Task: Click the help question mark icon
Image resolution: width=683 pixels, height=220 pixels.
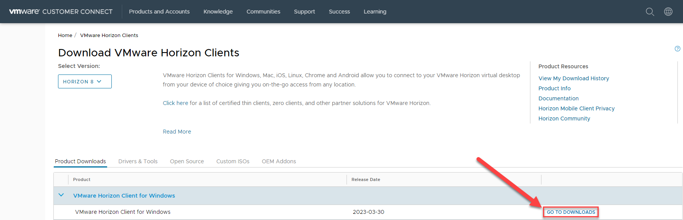Action: click(x=677, y=49)
